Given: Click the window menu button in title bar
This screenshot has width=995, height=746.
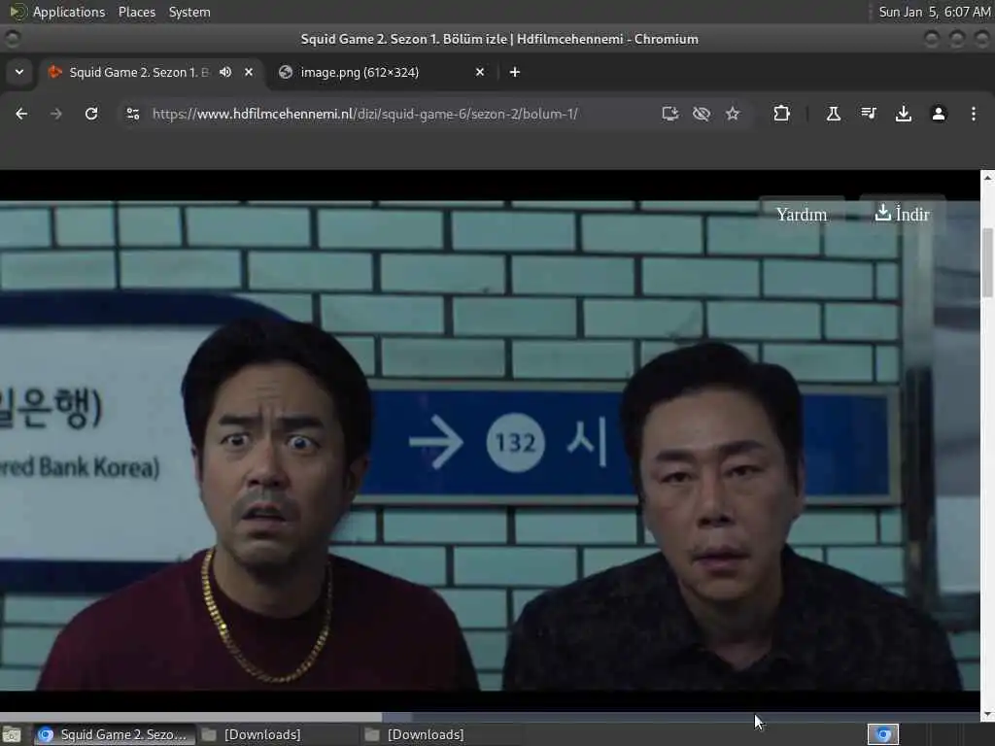Looking at the screenshot, I should point(12,39).
